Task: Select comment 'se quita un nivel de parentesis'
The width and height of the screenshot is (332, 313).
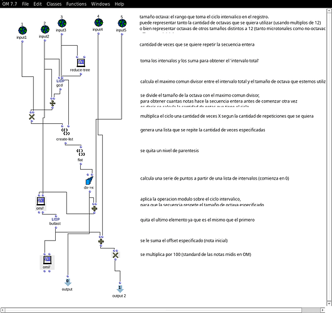Action: coord(169,150)
